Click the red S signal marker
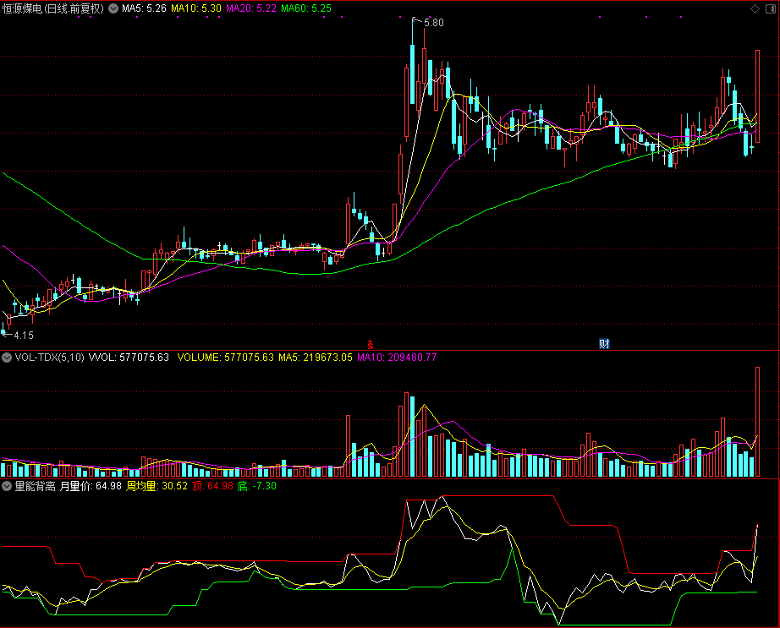The height and width of the screenshot is (628, 780). click(x=370, y=344)
